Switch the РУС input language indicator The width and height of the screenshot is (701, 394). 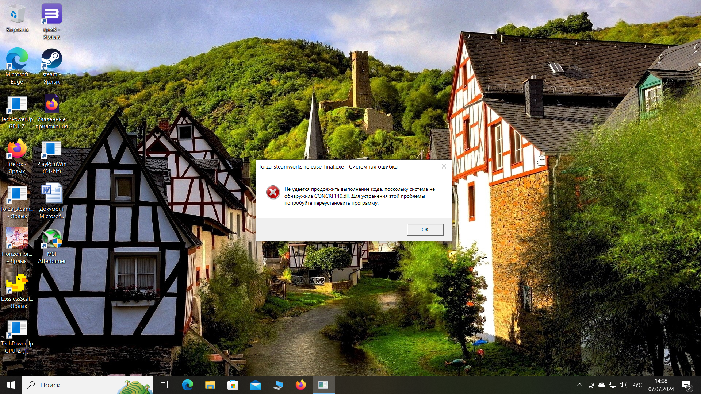(x=637, y=385)
